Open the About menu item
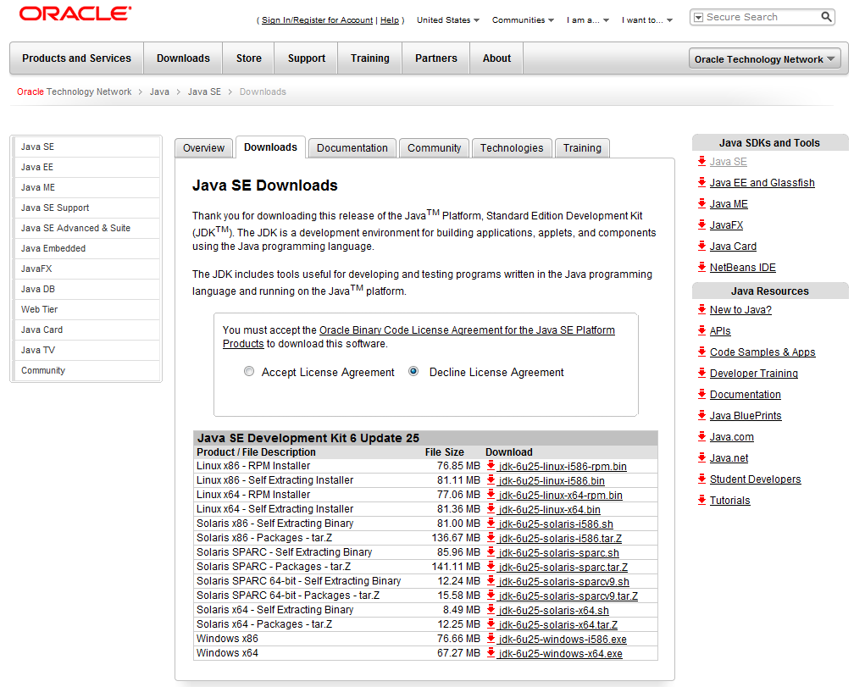 [496, 58]
